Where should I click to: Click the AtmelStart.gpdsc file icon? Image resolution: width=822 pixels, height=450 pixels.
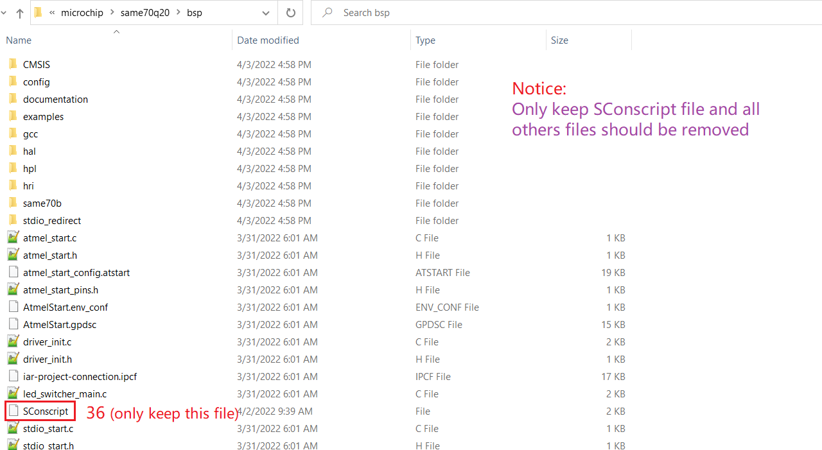tap(13, 324)
